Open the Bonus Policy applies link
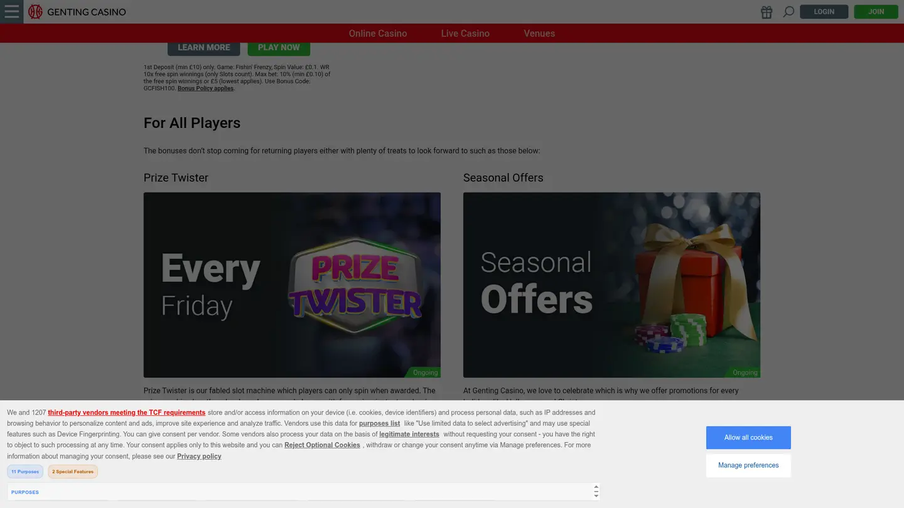This screenshot has width=904, height=508. pyautogui.click(x=205, y=88)
